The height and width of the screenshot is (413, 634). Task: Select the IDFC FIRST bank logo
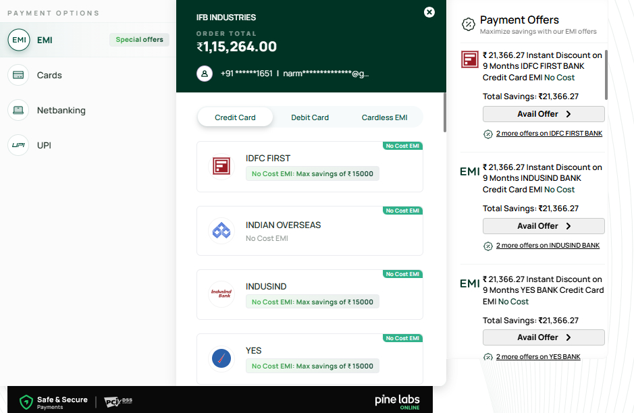coord(221,166)
